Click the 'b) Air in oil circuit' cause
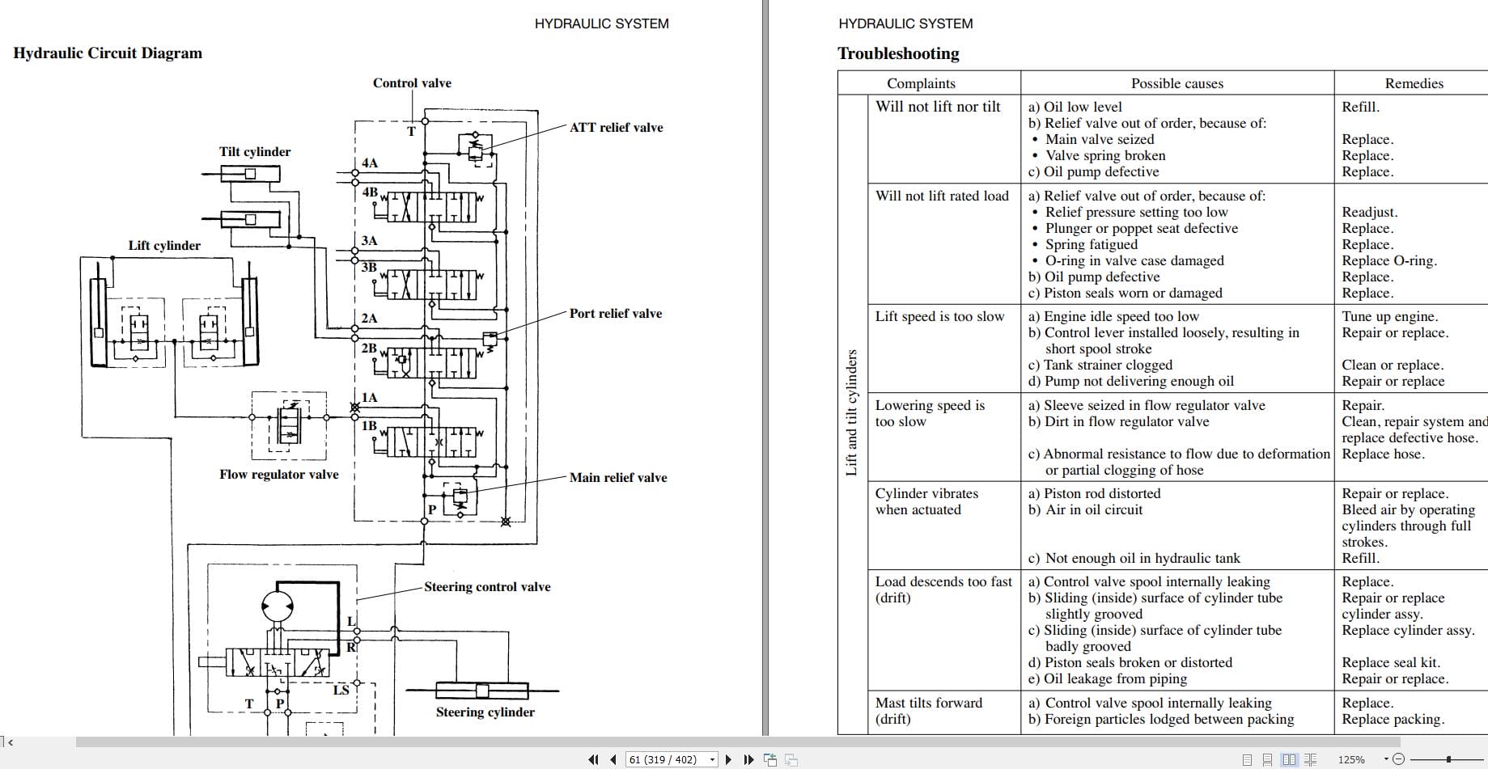 pyautogui.click(x=1085, y=509)
